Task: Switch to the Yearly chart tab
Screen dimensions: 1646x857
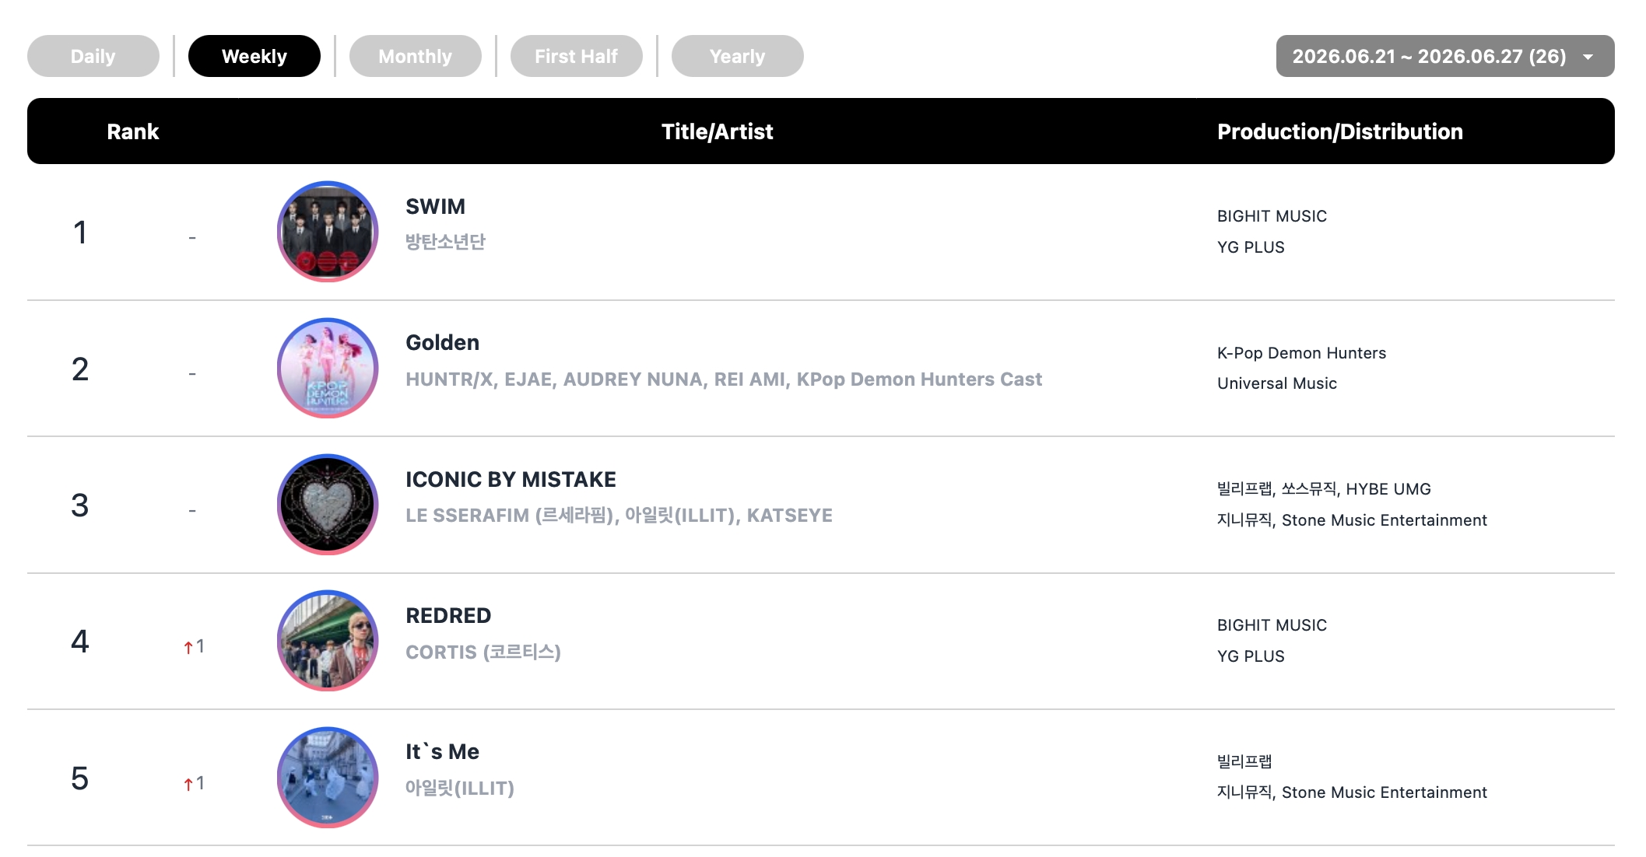Action: point(738,56)
